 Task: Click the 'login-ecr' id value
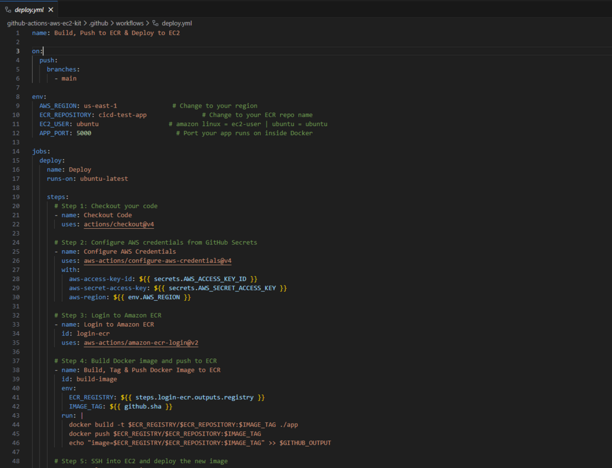coord(93,334)
